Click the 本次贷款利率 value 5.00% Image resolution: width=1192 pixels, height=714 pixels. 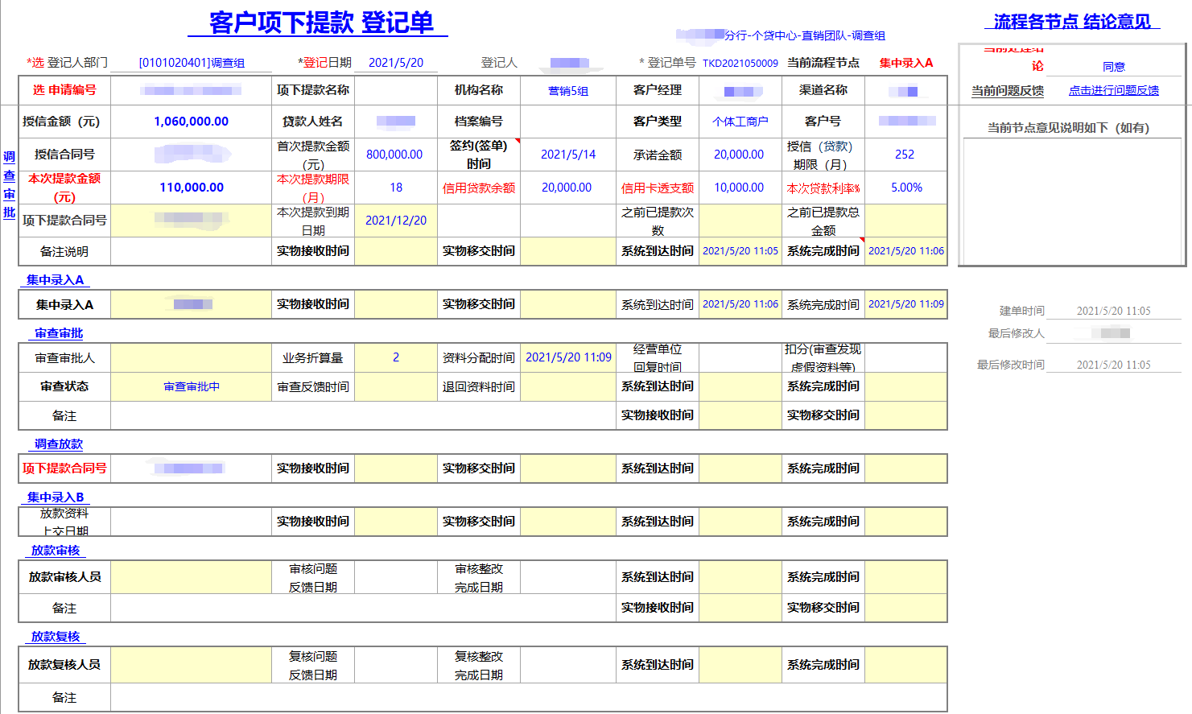(906, 188)
